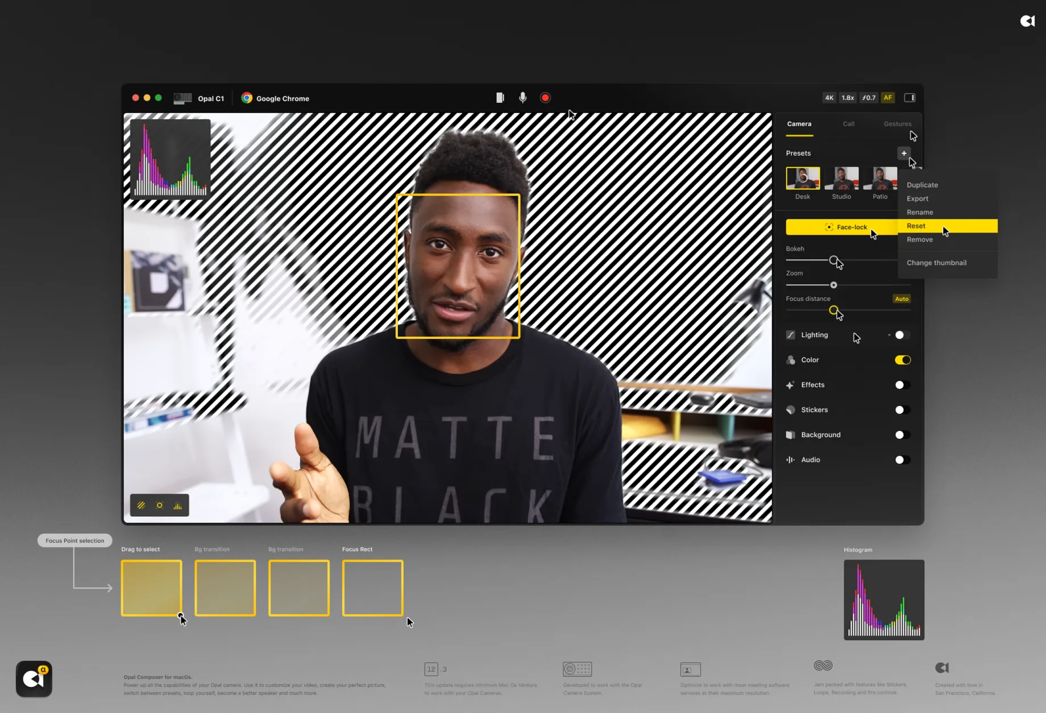Open the Opal C1 camera selector
The height and width of the screenshot is (713, 1046).
[199, 98]
